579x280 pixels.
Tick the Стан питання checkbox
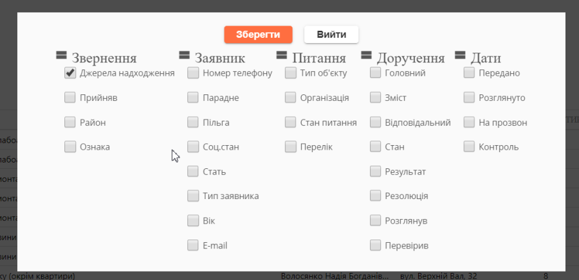point(291,122)
